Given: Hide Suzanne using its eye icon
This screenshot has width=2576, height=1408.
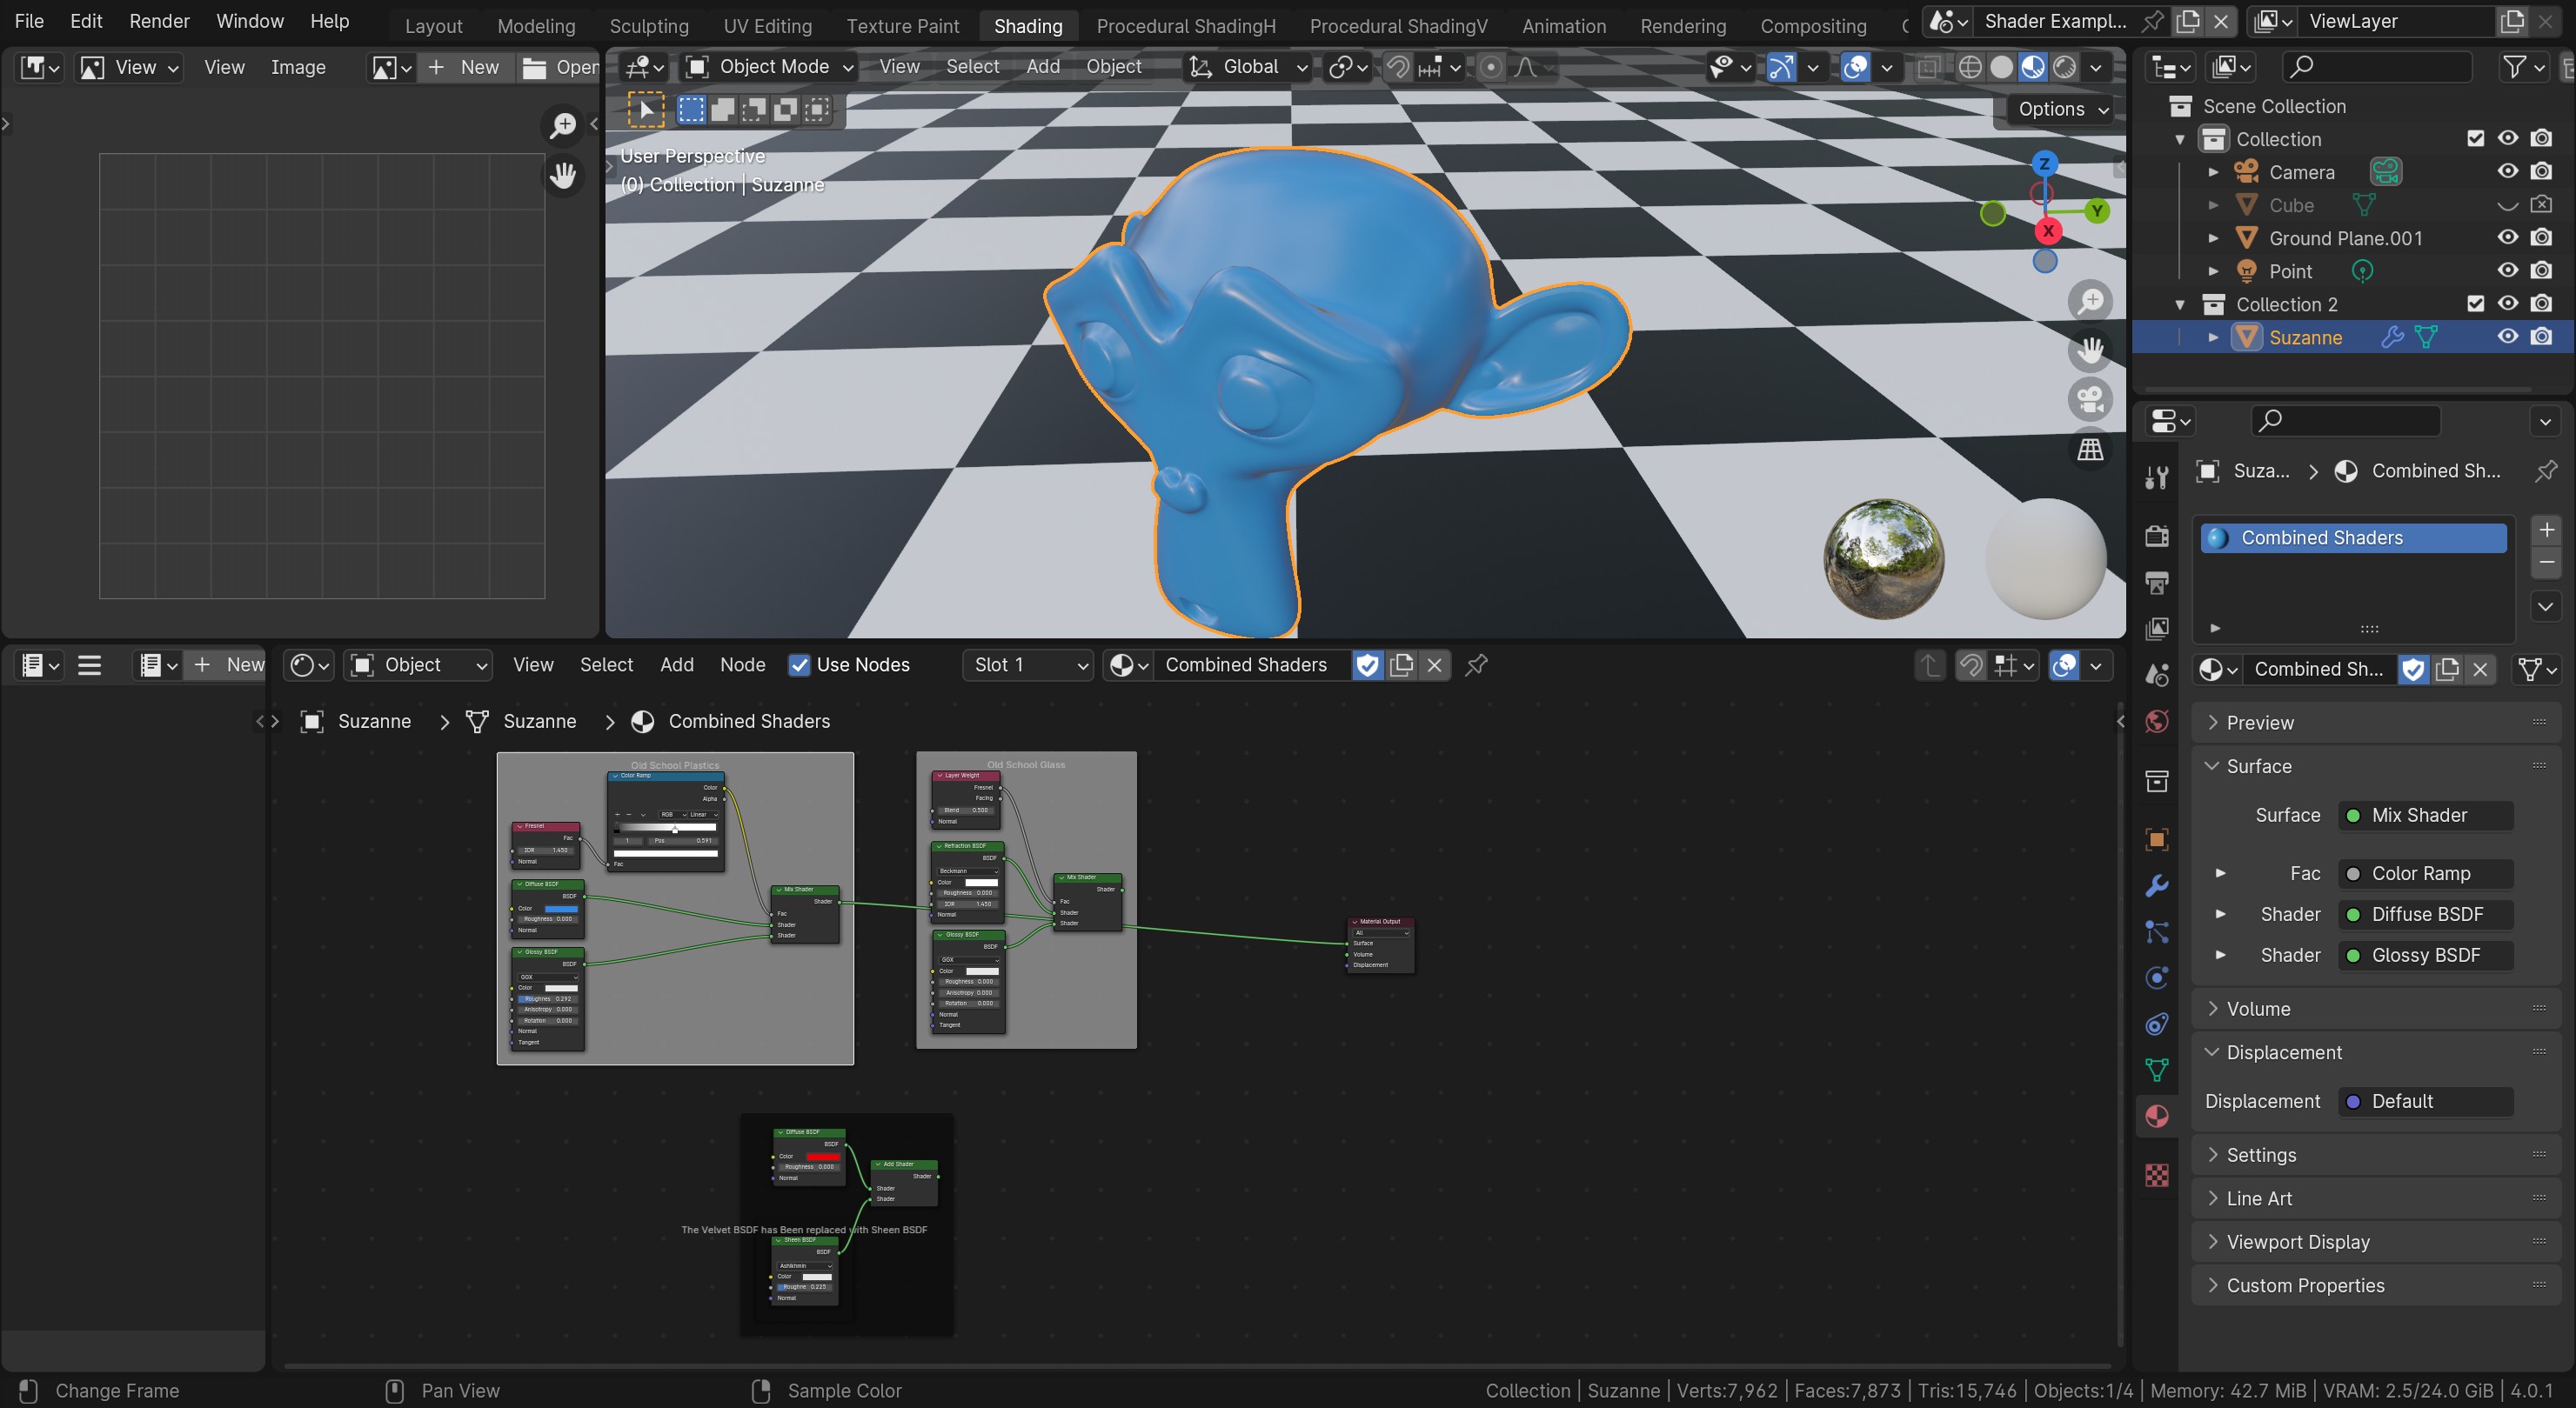Looking at the screenshot, I should (x=2507, y=337).
